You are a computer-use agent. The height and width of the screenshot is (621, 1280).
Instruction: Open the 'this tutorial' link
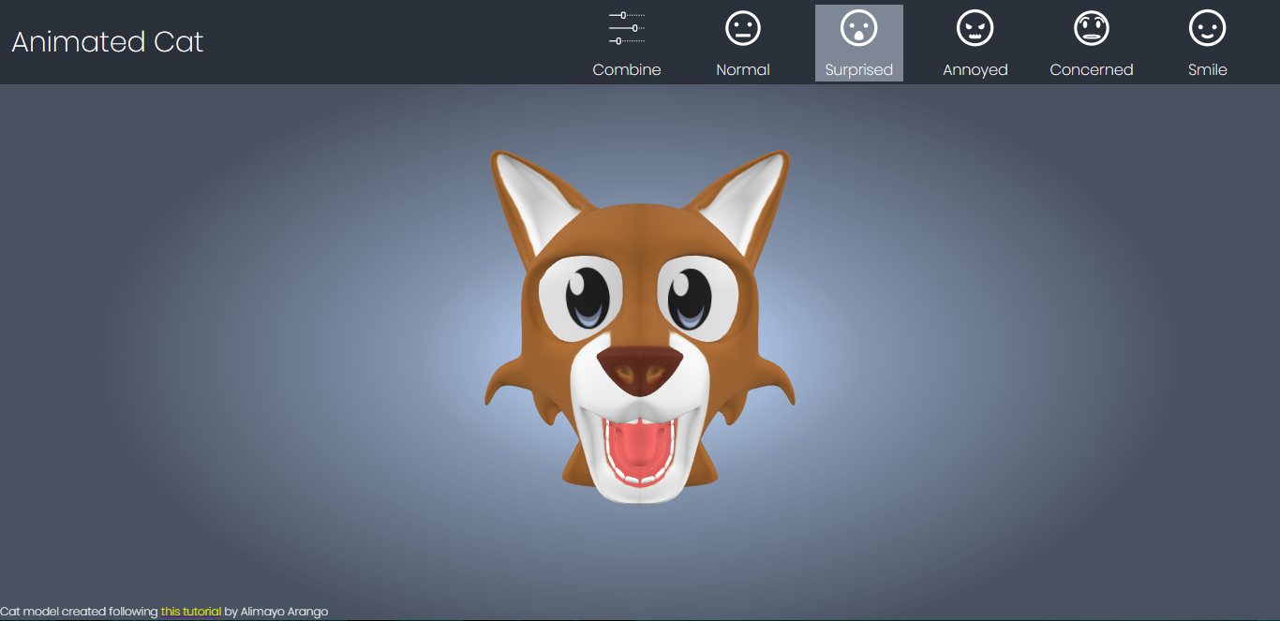(191, 612)
